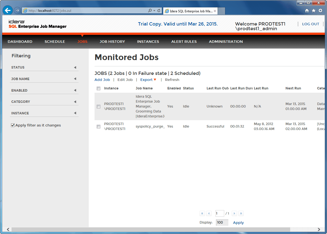Open the ALERT RULES tab
This screenshot has width=327, height=234.
coord(184,42)
